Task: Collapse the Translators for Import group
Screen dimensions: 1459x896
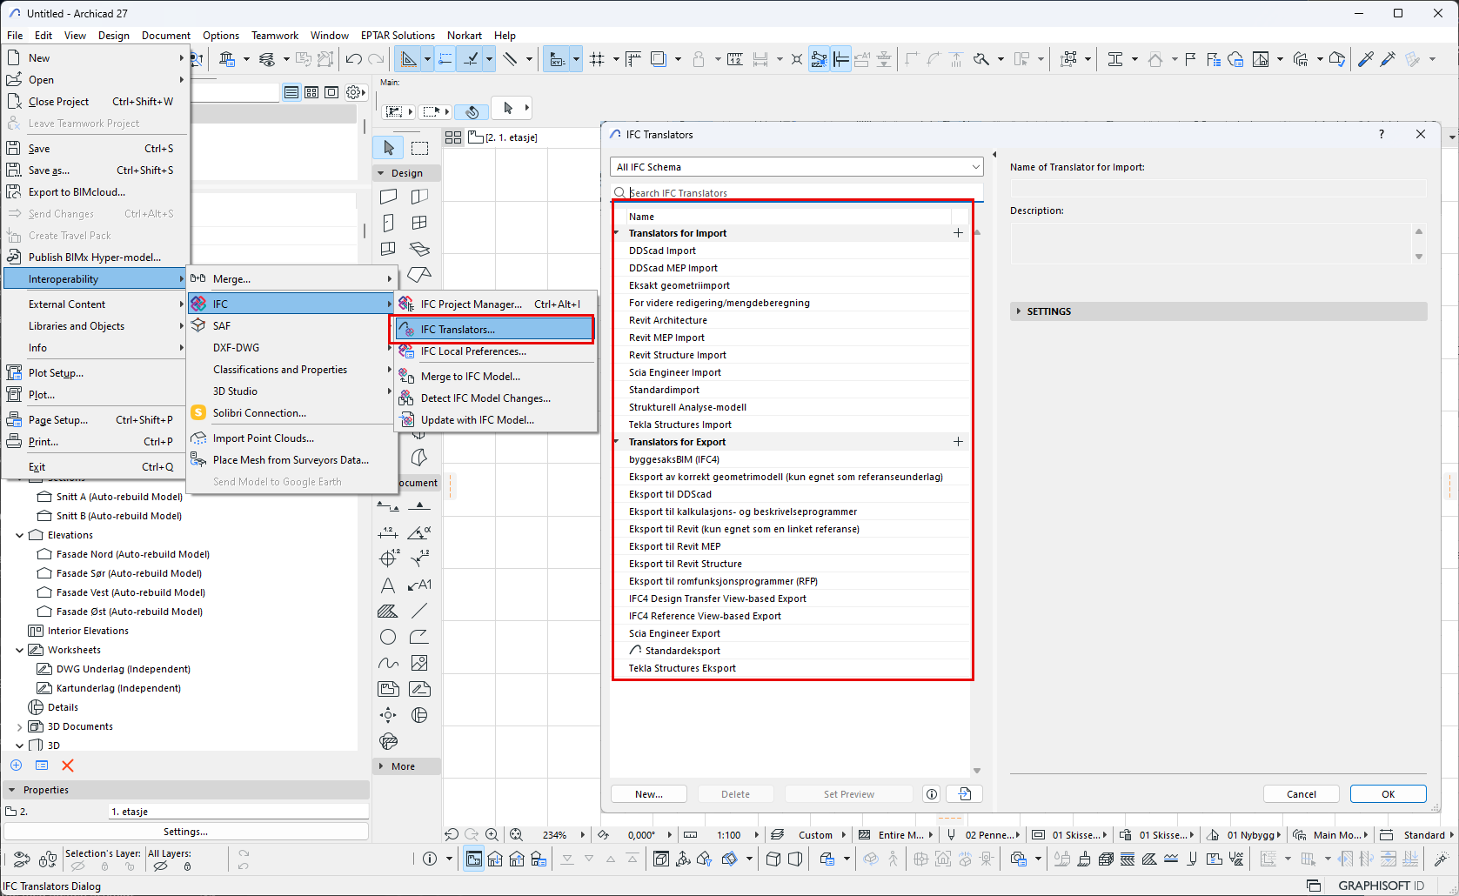Action: [x=617, y=233]
